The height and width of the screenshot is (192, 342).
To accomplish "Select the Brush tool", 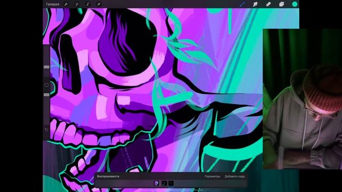I will click(x=242, y=4).
